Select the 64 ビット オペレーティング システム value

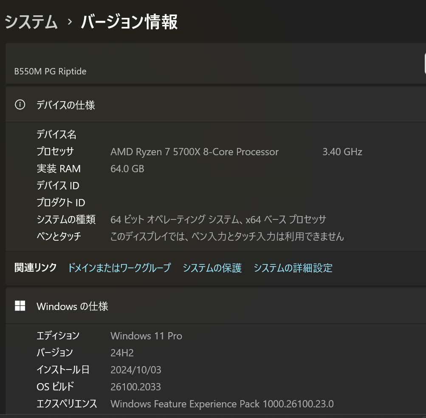click(x=218, y=219)
